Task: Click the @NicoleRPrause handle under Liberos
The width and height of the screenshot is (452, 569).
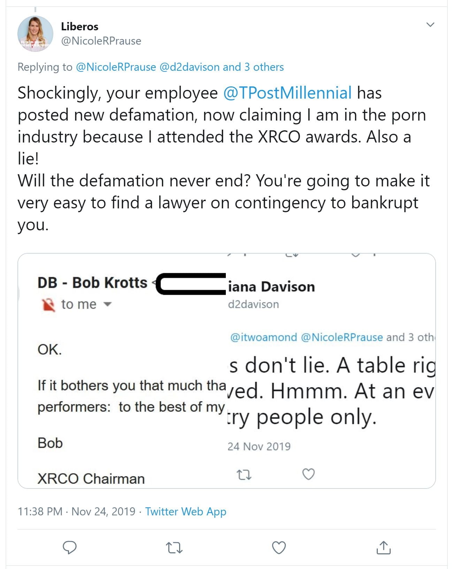Action: [101, 41]
